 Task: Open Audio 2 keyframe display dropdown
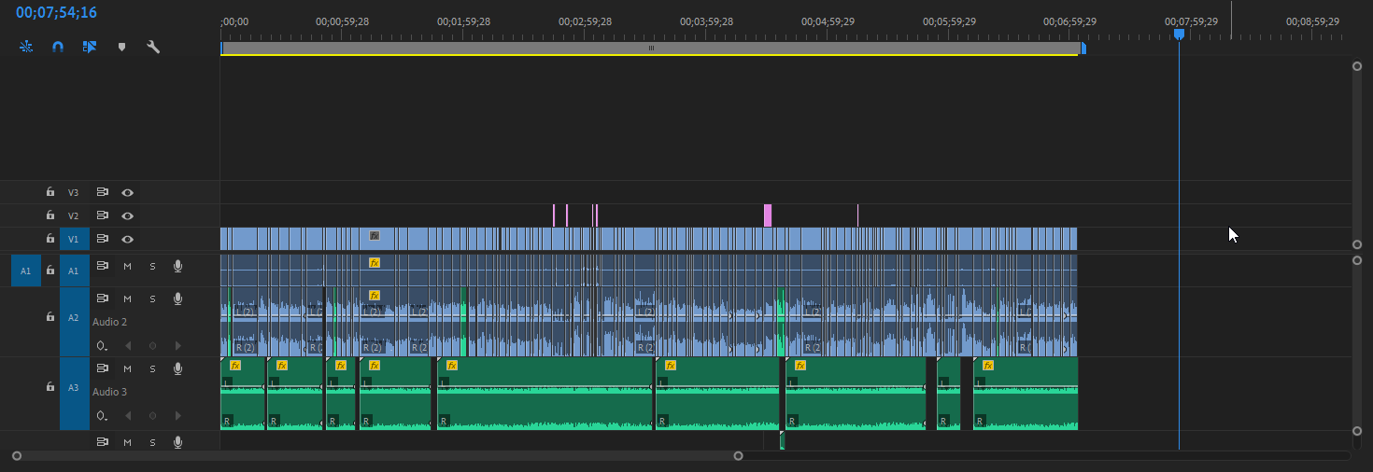point(102,345)
